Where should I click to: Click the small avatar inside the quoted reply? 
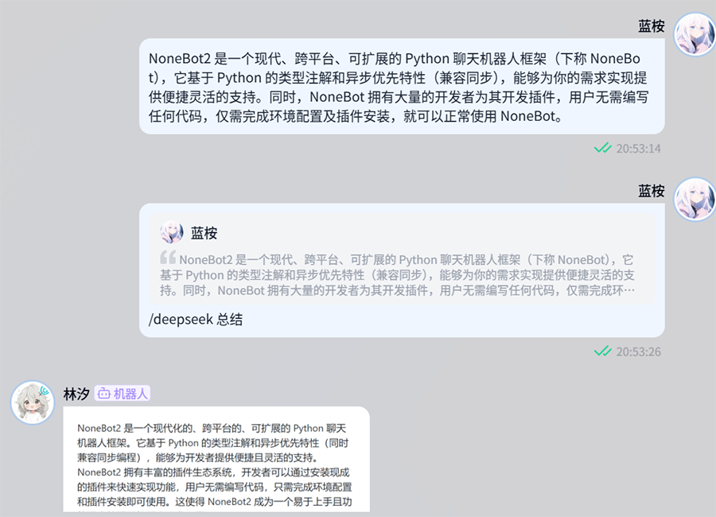(172, 232)
